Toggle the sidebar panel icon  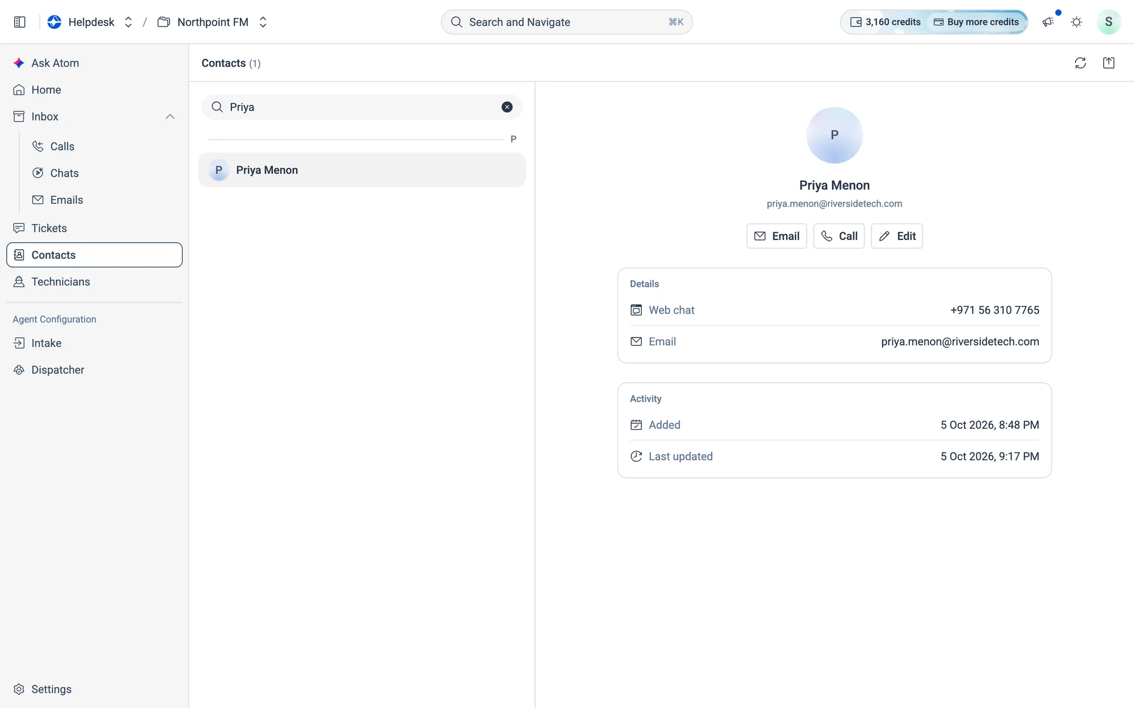coord(19,22)
